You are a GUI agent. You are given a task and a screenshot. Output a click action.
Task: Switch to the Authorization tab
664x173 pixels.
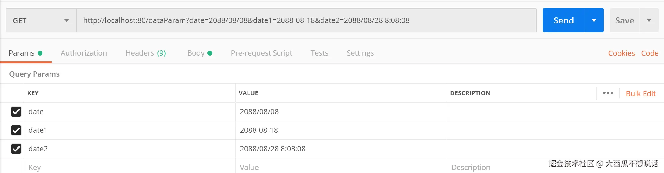coord(84,53)
